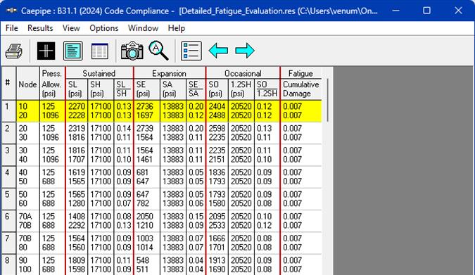This screenshot has height=275, width=475.
Task: Click SO value 1913 in row 8
Action: click(x=217, y=260)
